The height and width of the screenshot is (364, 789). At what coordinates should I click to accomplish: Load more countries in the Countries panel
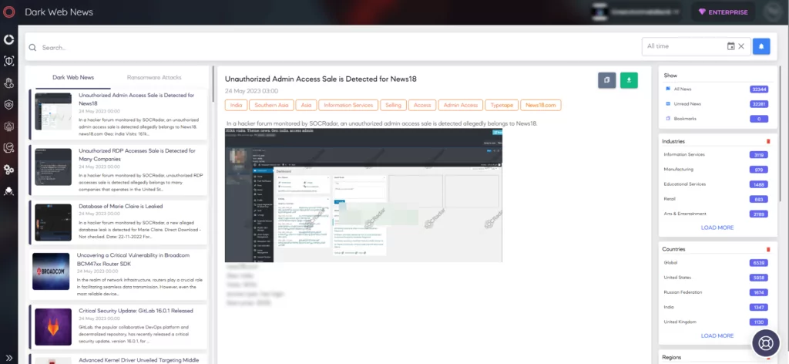click(x=717, y=335)
